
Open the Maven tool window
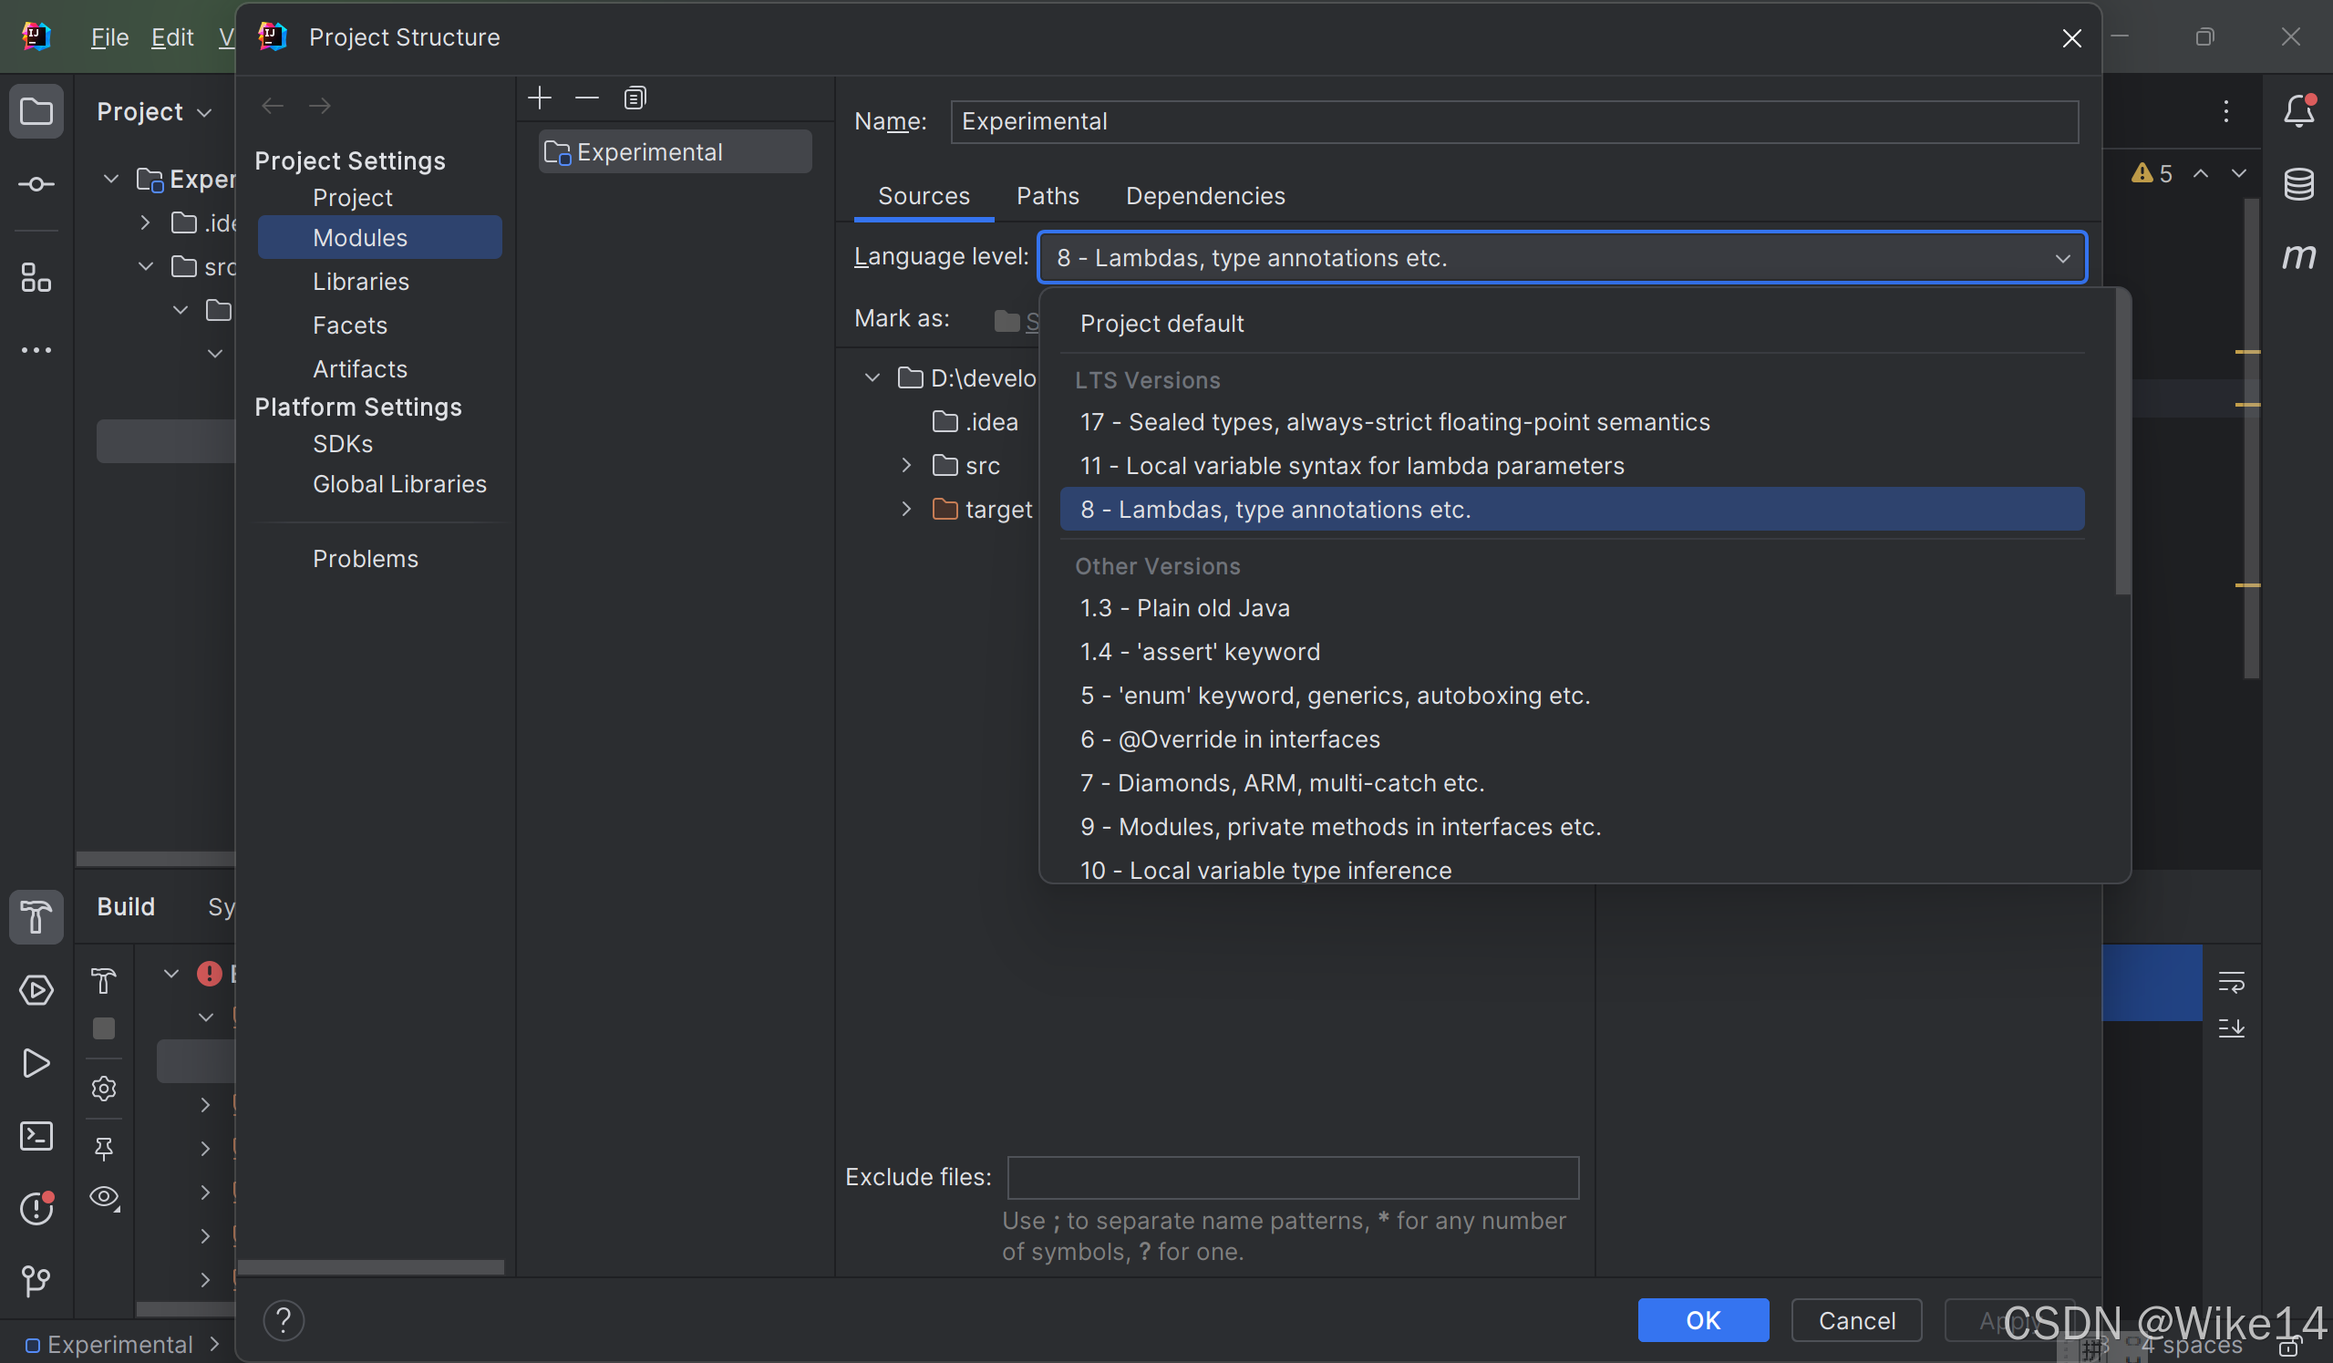coord(2301,256)
